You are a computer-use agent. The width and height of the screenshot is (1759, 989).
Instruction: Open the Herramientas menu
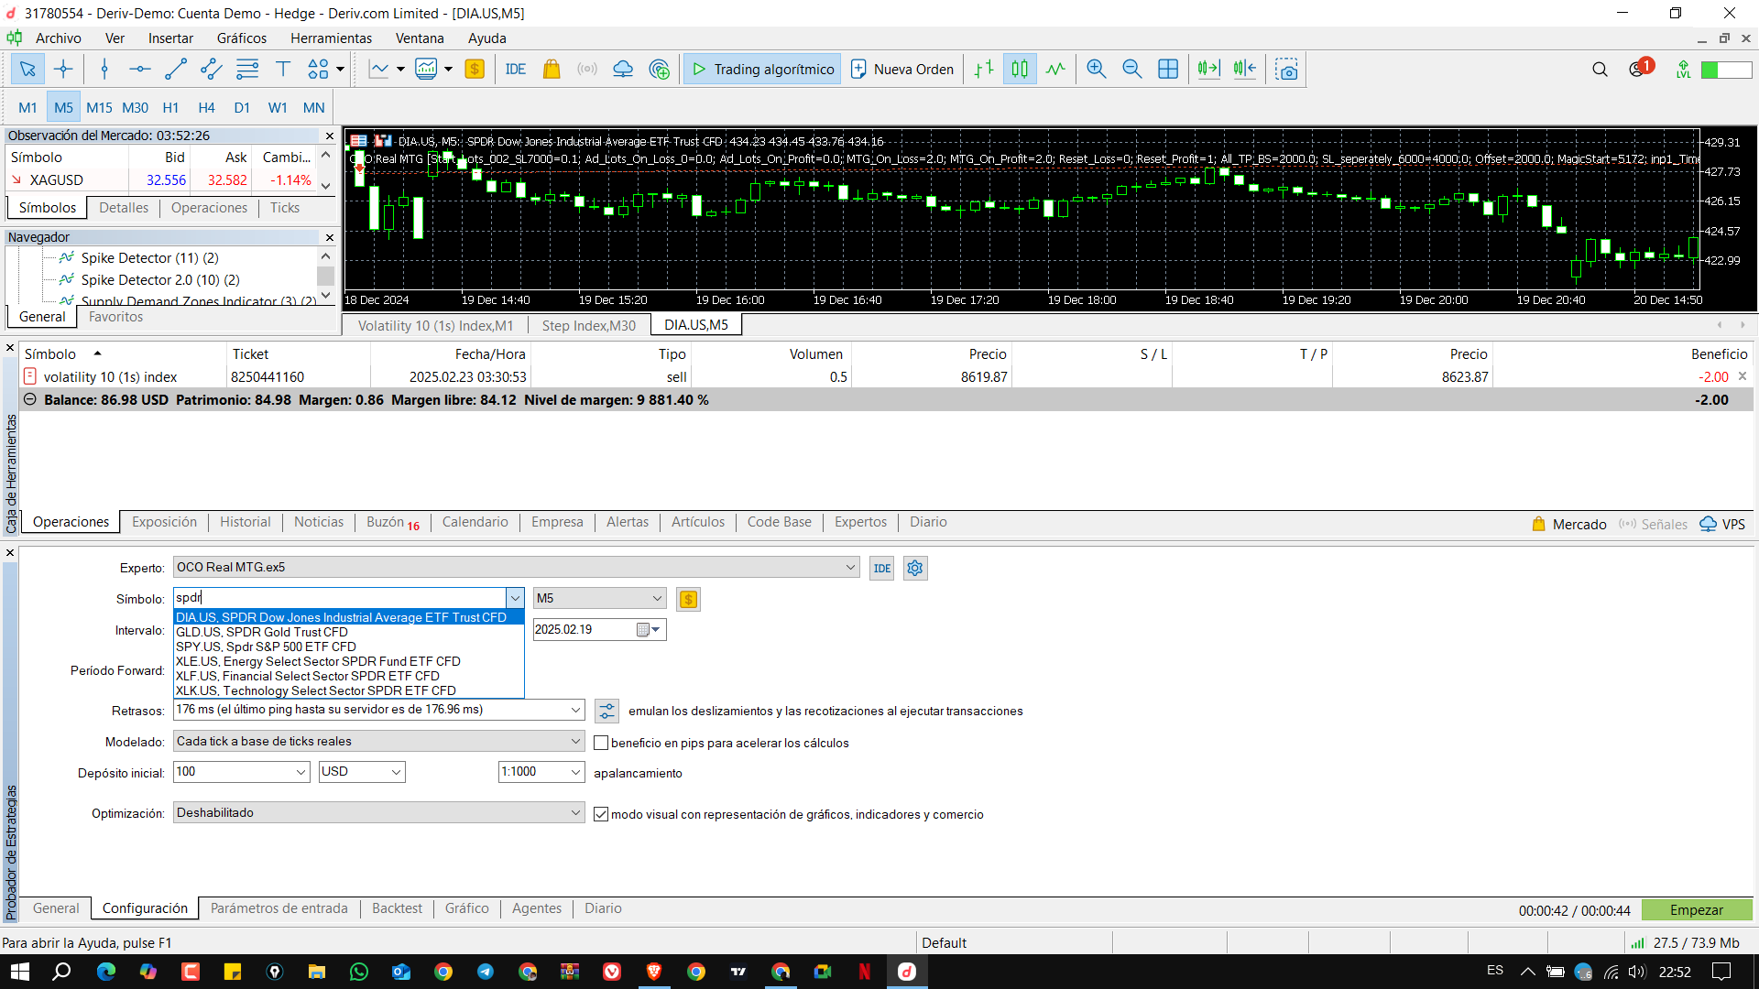point(331,38)
